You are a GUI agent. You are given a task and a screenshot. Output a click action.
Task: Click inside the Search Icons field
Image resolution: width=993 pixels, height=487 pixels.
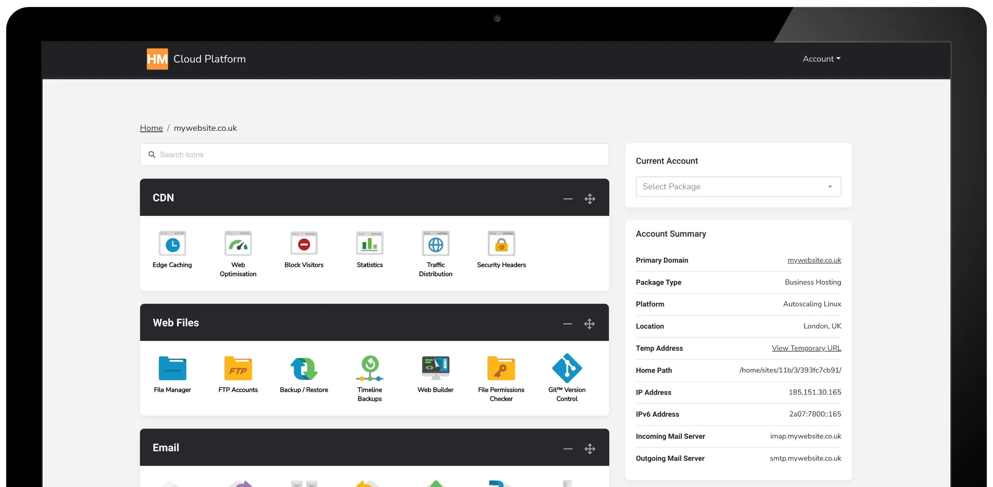(x=374, y=154)
